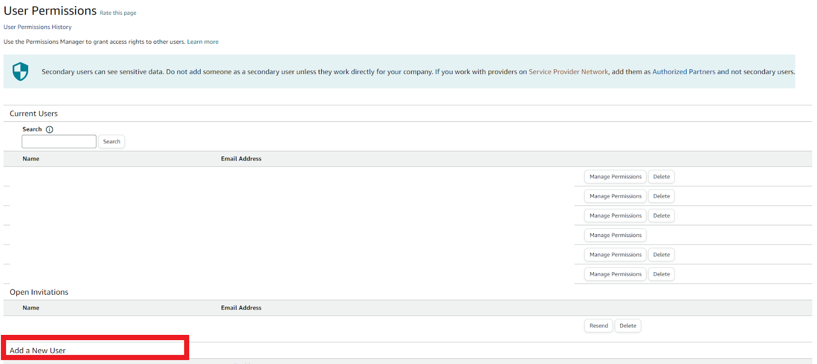This screenshot has width=817, height=364.
Task: Open the Service Provider Network link
Action: pyautogui.click(x=568, y=72)
